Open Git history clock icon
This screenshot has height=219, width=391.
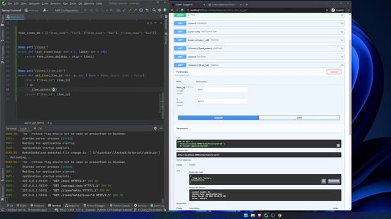tap(141, 10)
